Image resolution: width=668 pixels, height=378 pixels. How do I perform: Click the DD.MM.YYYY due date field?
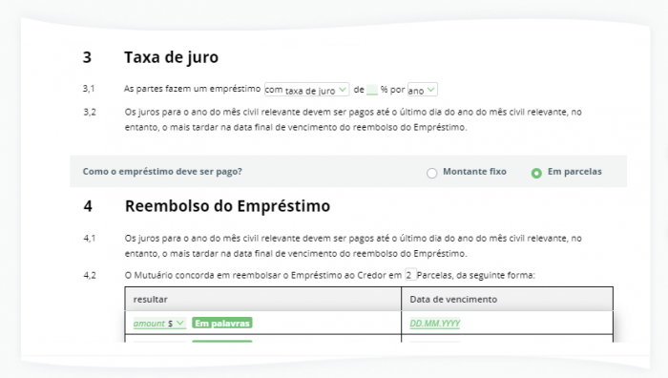point(435,323)
